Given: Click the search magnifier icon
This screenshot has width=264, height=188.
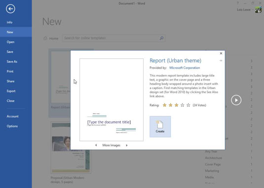Looking at the screenshot, I should pyautogui.click(x=161, y=38).
